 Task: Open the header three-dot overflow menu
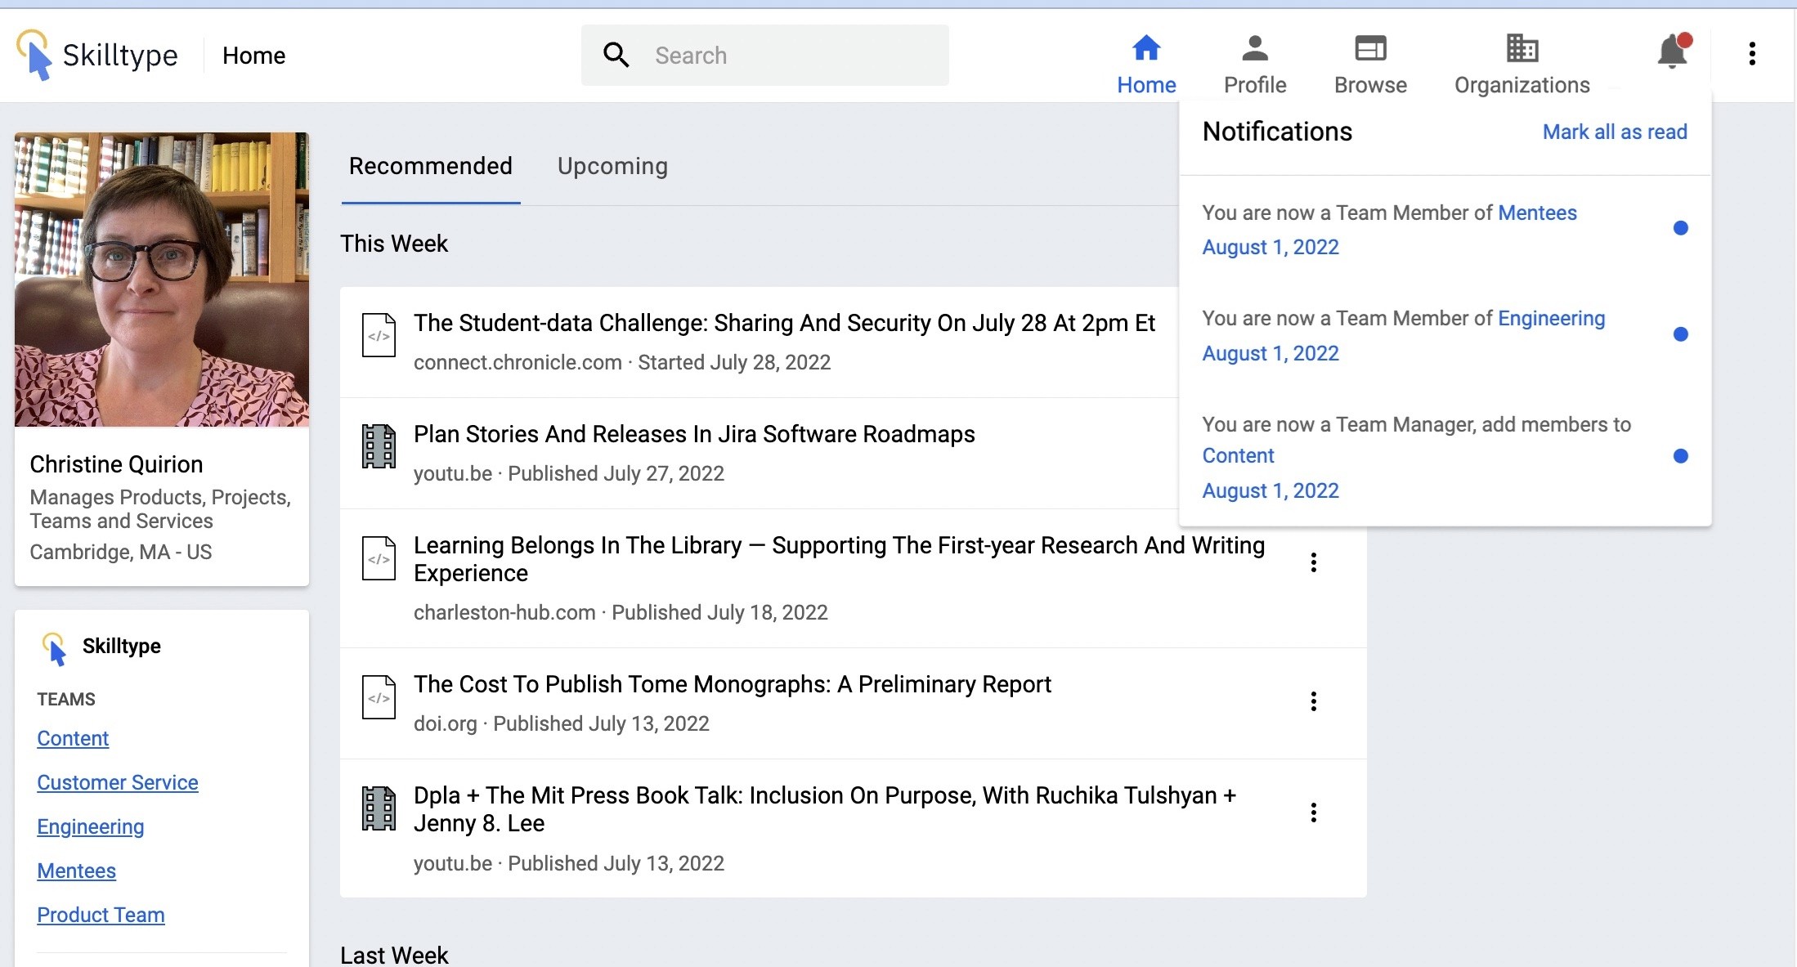tap(1751, 54)
